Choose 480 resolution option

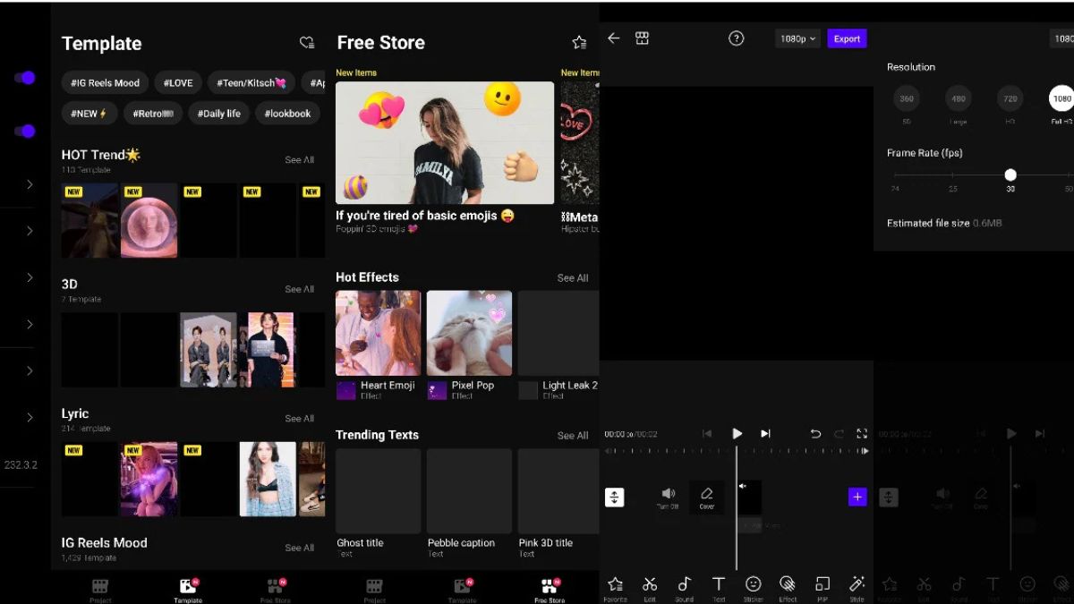(959, 98)
